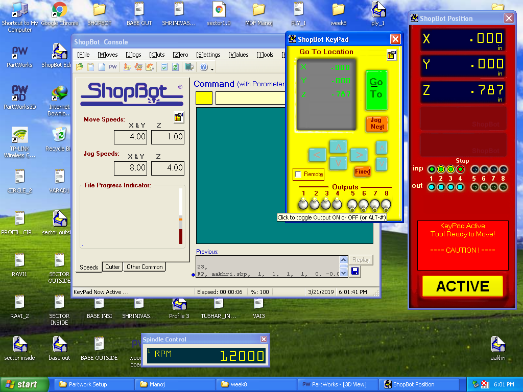
Task: Click checklist toolbar icon in Console
Action: [x=164, y=67]
